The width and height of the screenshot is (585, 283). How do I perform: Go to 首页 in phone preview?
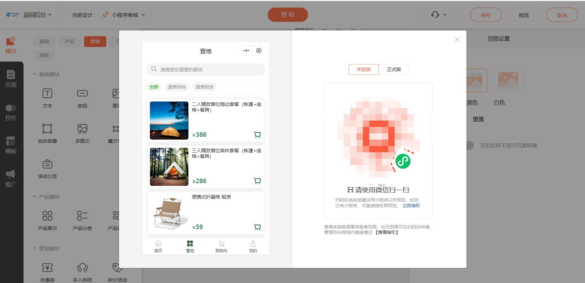click(x=159, y=247)
